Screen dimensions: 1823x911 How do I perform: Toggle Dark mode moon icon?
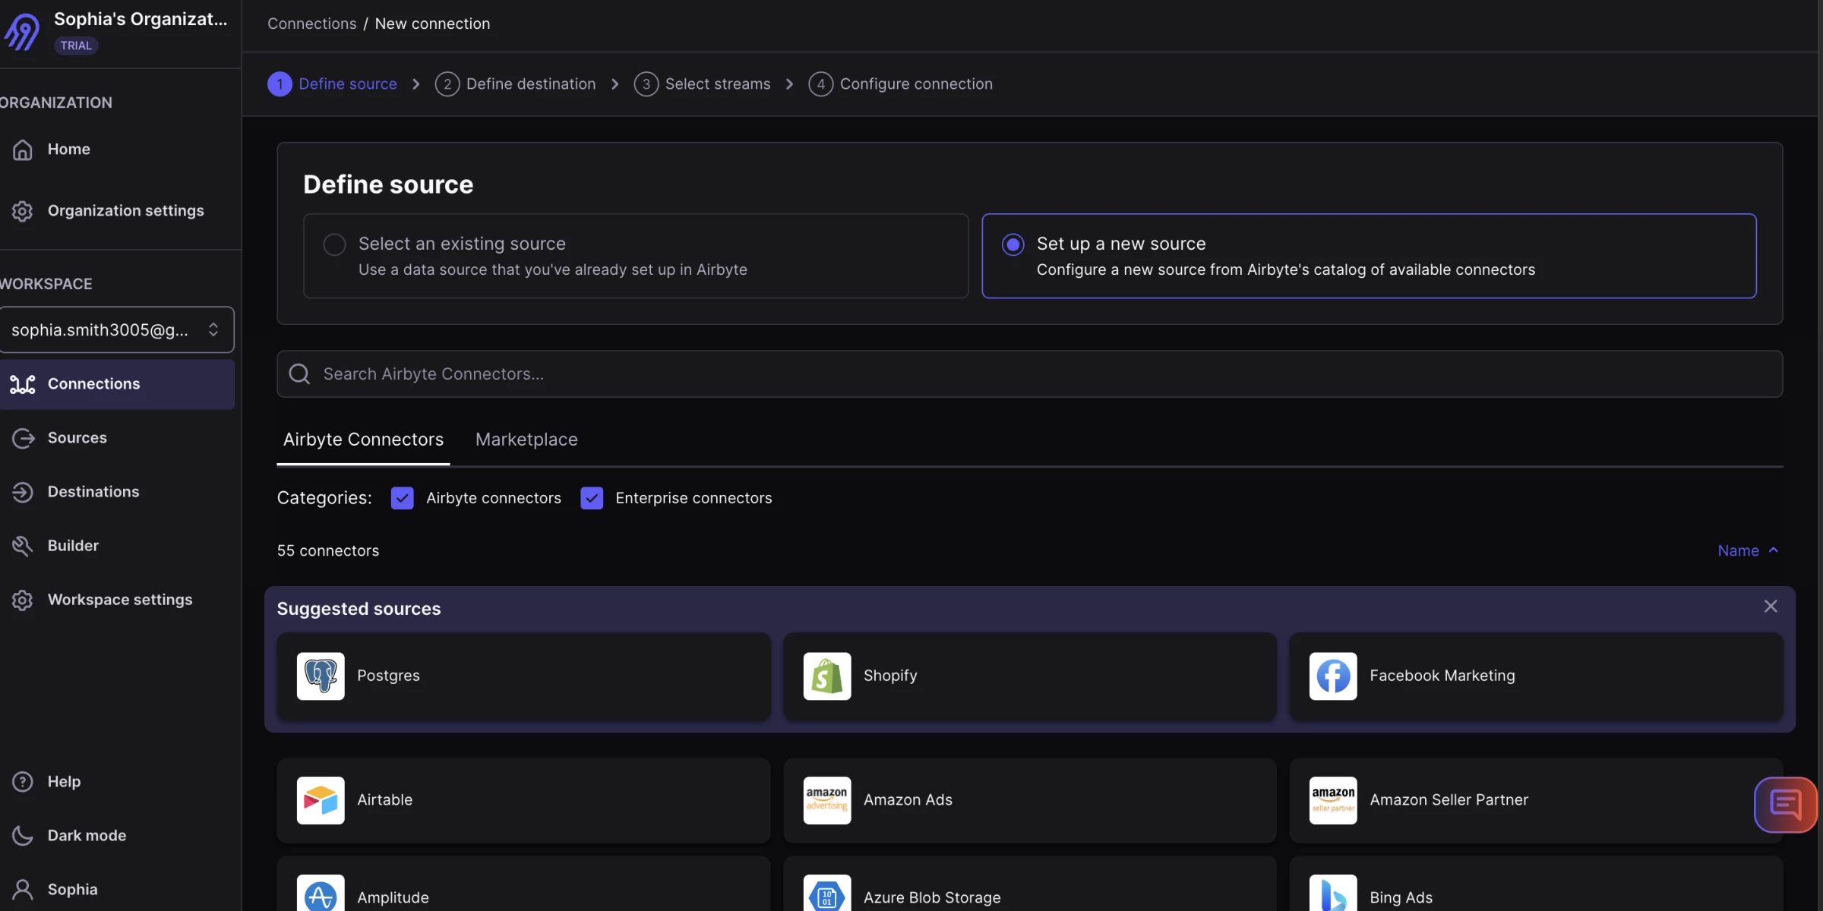coord(22,835)
